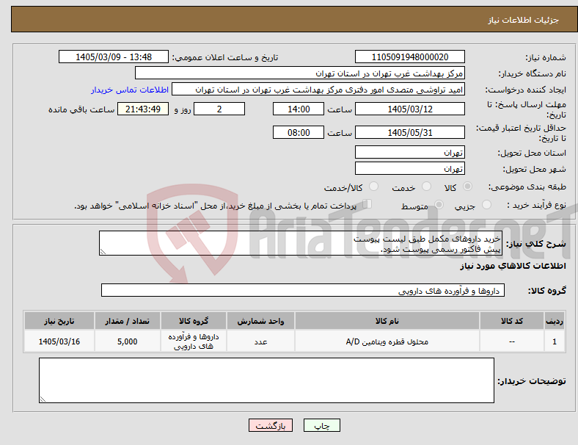Screen dimensions: 578x445
Task: Click the ردیف column header
Action: coord(555,321)
